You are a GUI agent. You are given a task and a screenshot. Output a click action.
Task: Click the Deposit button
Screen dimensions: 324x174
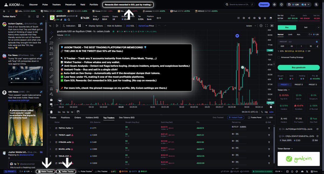264,5
